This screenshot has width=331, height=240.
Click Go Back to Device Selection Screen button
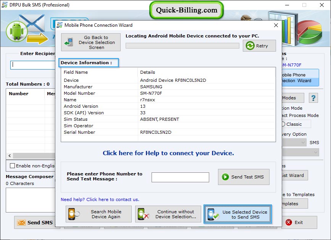click(91, 42)
